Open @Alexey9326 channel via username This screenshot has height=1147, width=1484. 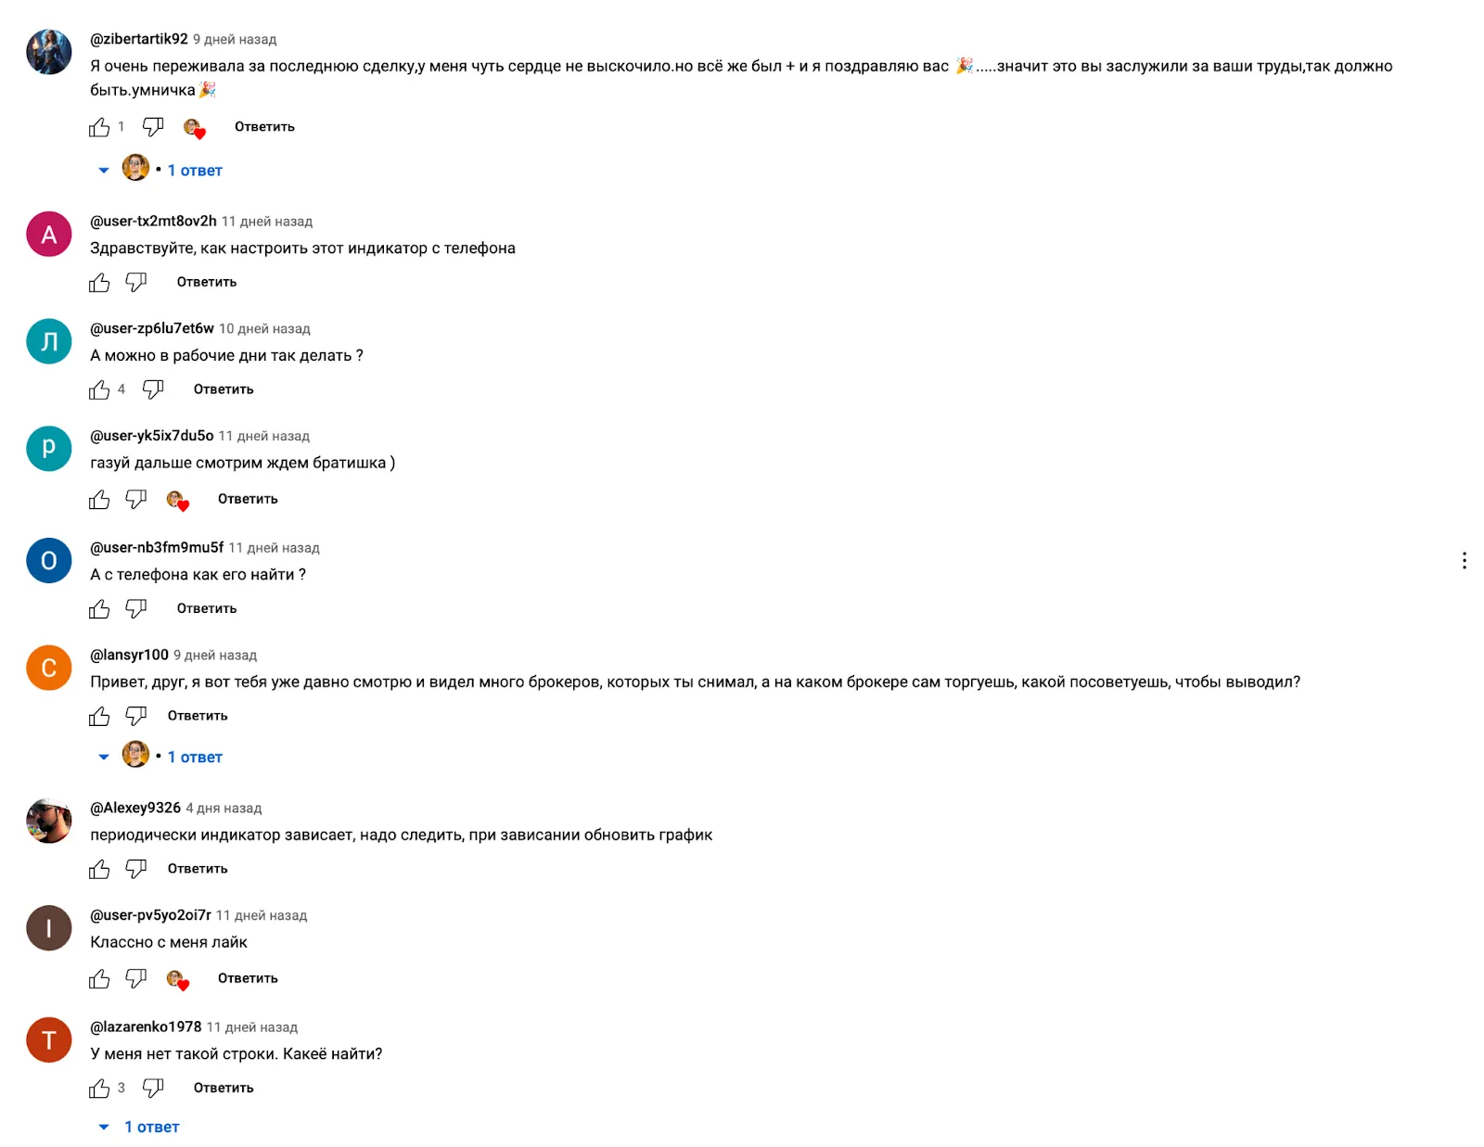coord(135,808)
